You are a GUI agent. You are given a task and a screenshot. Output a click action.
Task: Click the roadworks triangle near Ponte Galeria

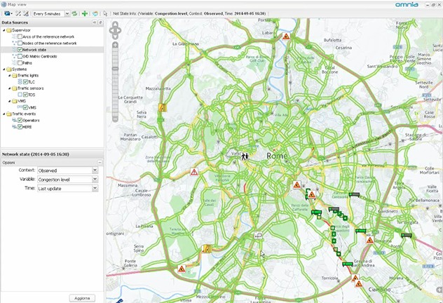point(182,269)
